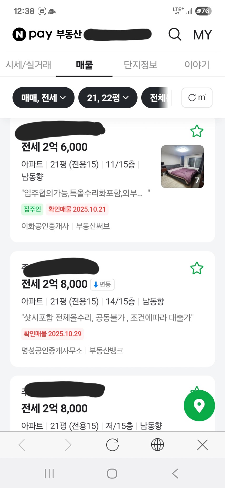Tap the 변동 price change badge

(x=102, y=284)
